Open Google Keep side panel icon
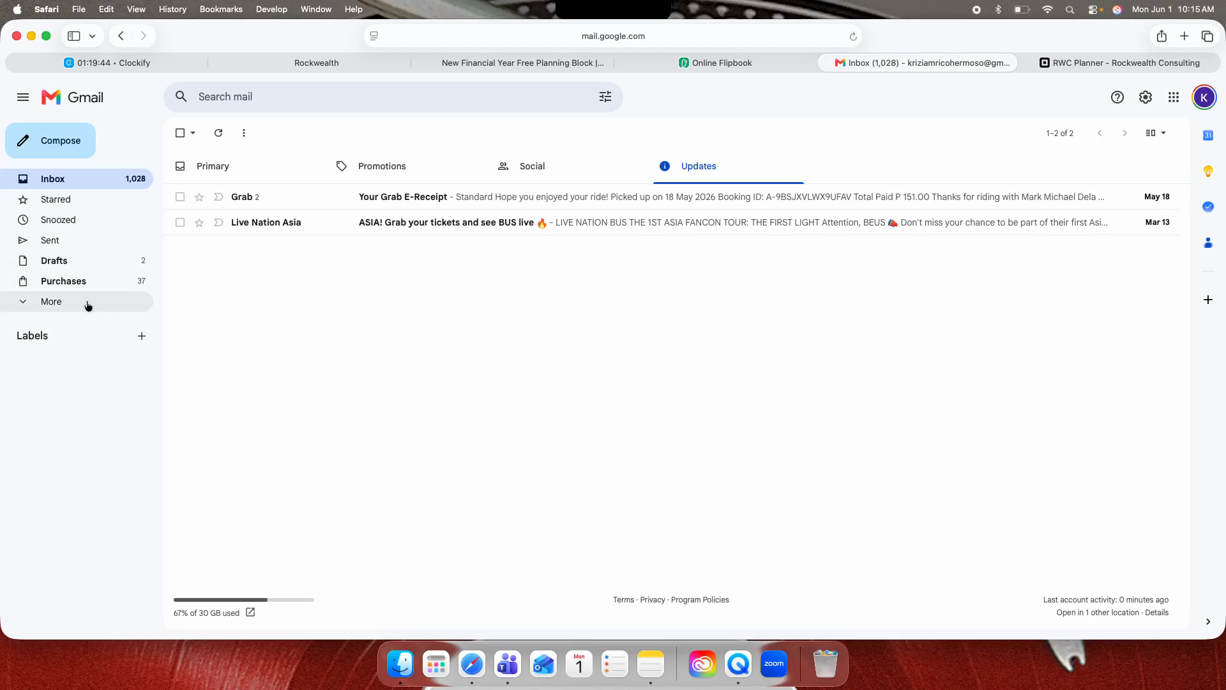 pyautogui.click(x=1207, y=171)
